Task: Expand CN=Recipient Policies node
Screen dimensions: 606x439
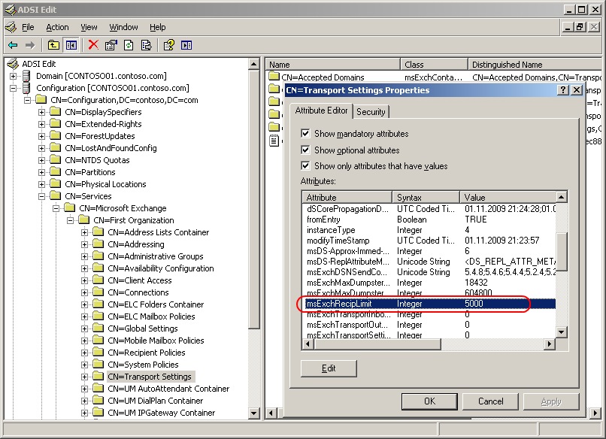Action: click(x=84, y=353)
